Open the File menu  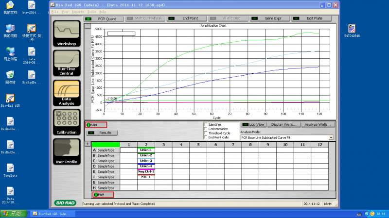54,12
